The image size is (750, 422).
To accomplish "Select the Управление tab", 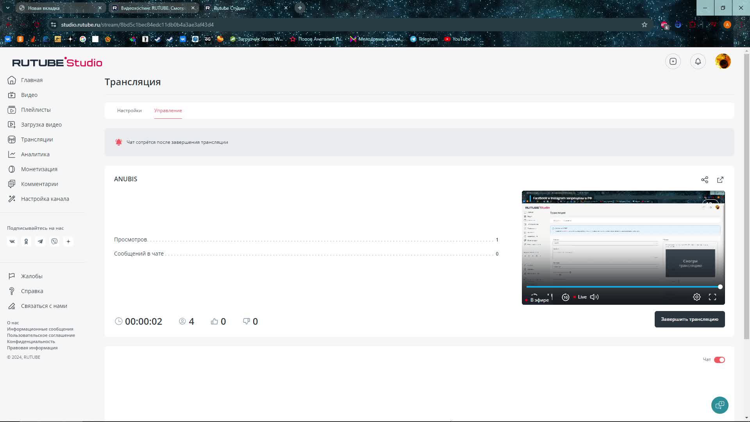I will 168,111.
